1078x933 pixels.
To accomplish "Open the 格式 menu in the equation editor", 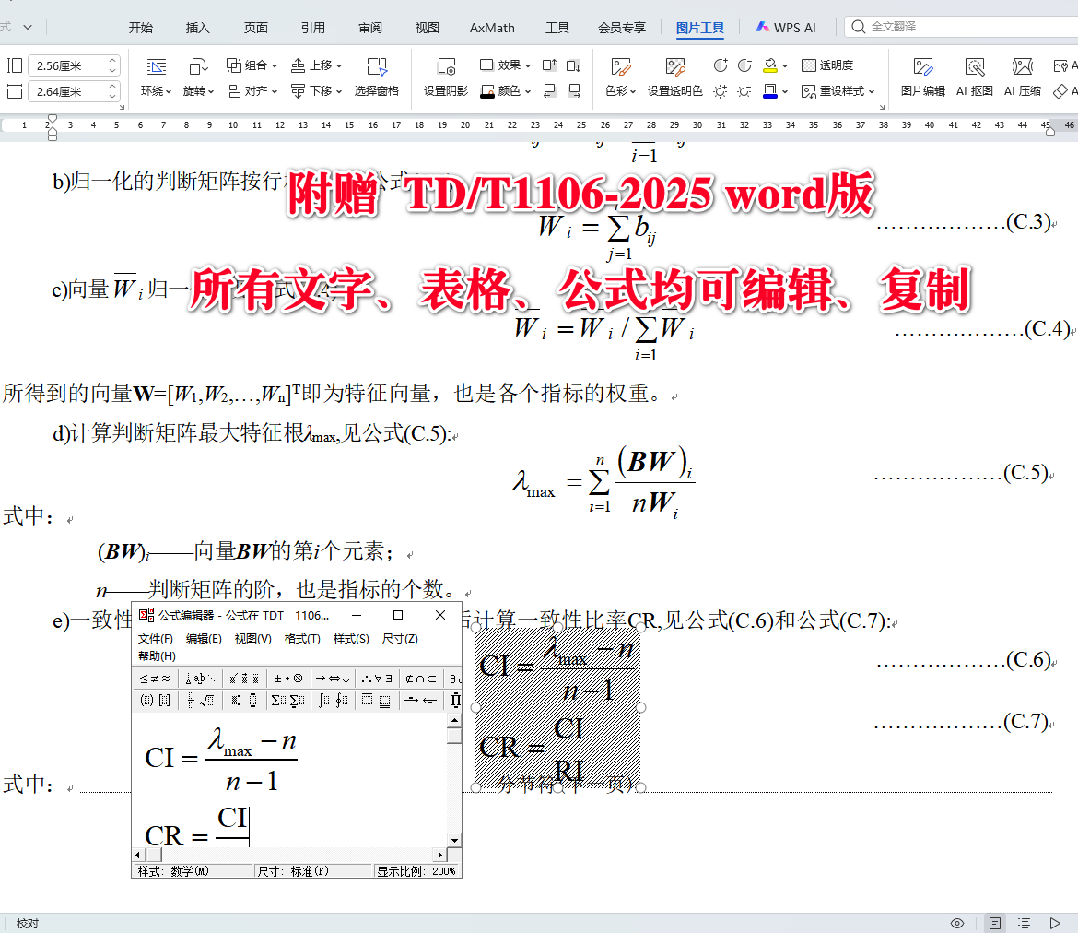I will 302,638.
